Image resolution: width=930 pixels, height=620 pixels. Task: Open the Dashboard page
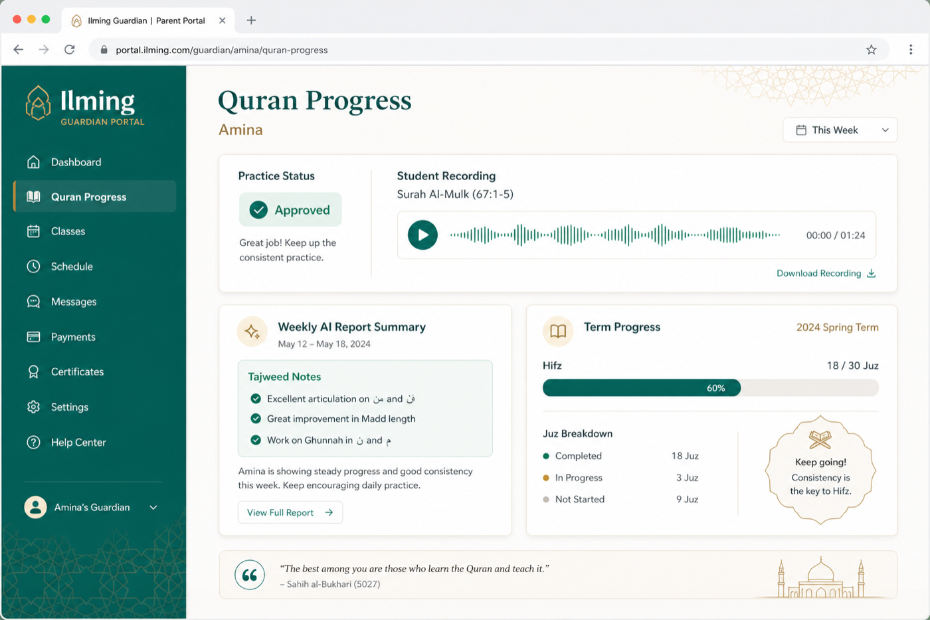coord(94,162)
